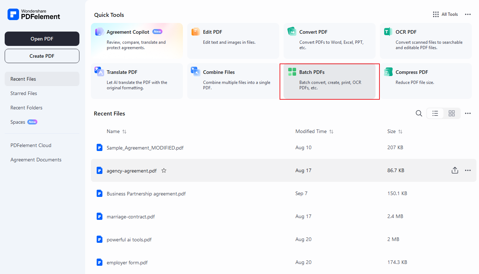Click the marriage-contract.pdf file icon
This screenshot has width=479, height=274.
tap(100, 216)
